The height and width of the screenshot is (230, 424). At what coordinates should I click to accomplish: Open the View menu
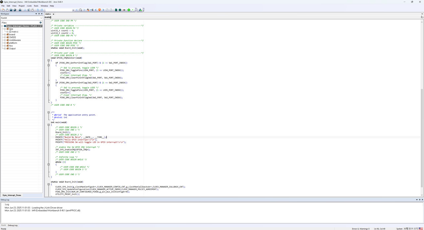pos(14,6)
